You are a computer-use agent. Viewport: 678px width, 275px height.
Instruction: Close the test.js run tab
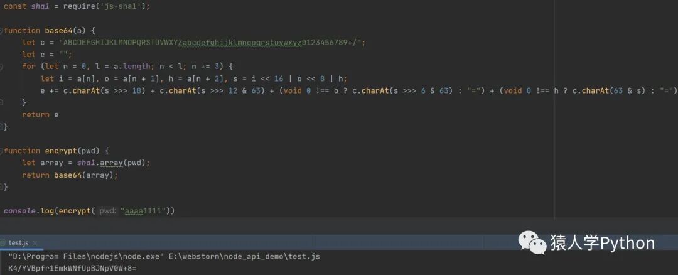coord(35,244)
